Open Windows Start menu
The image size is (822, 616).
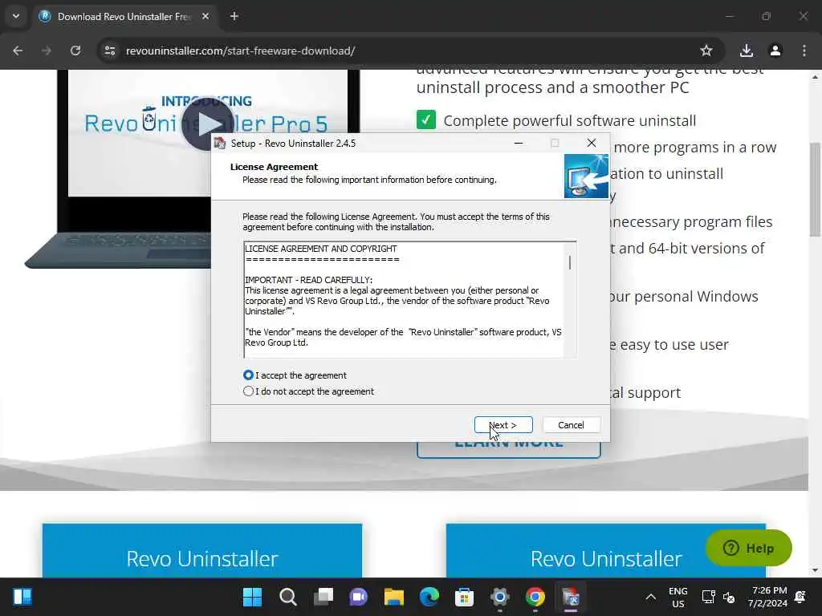(x=252, y=597)
